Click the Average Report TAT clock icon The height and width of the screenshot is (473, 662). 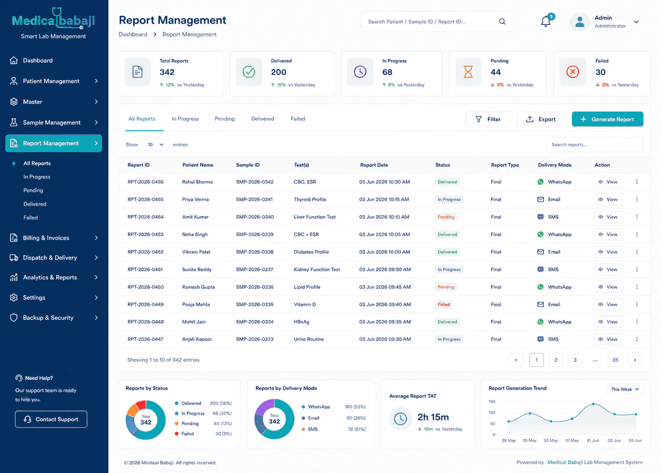pyautogui.click(x=401, y=419)
